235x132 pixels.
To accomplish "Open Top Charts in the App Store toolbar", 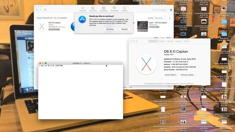I will point(93,9).
